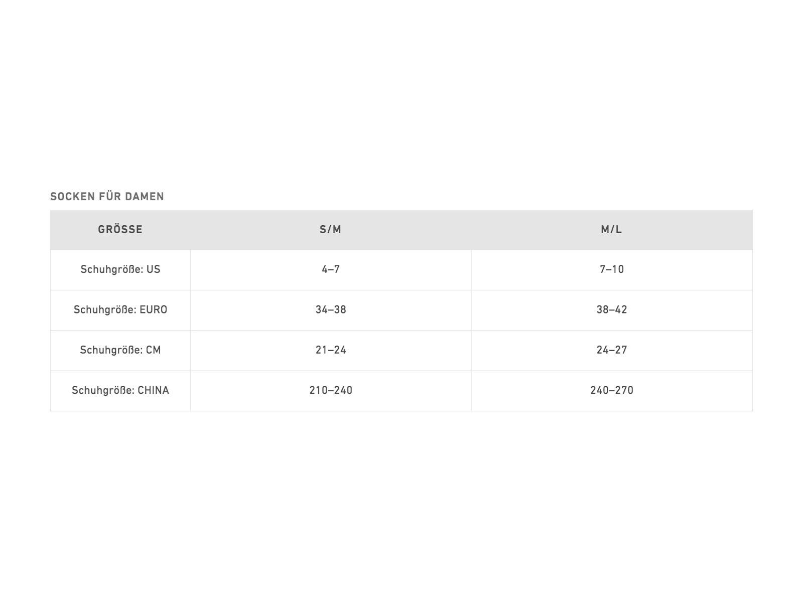This screenshot has width=803, height=602.
Task: Click blank area above the SOCKEN FÜR DAMEN heading
Action: click(x=401, y=100)
